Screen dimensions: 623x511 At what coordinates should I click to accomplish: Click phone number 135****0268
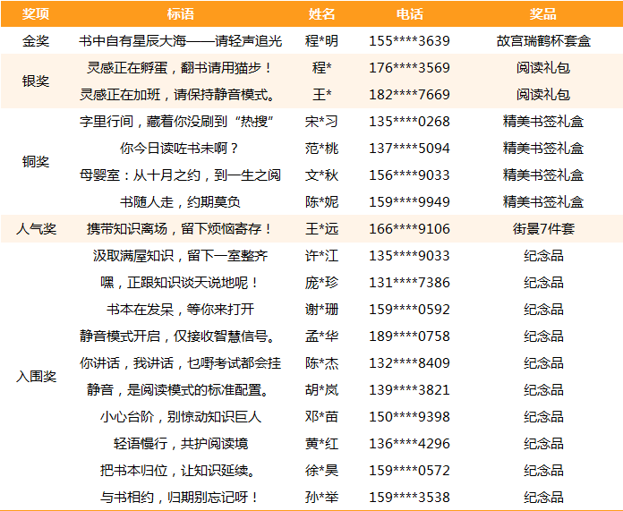(409, 121)
